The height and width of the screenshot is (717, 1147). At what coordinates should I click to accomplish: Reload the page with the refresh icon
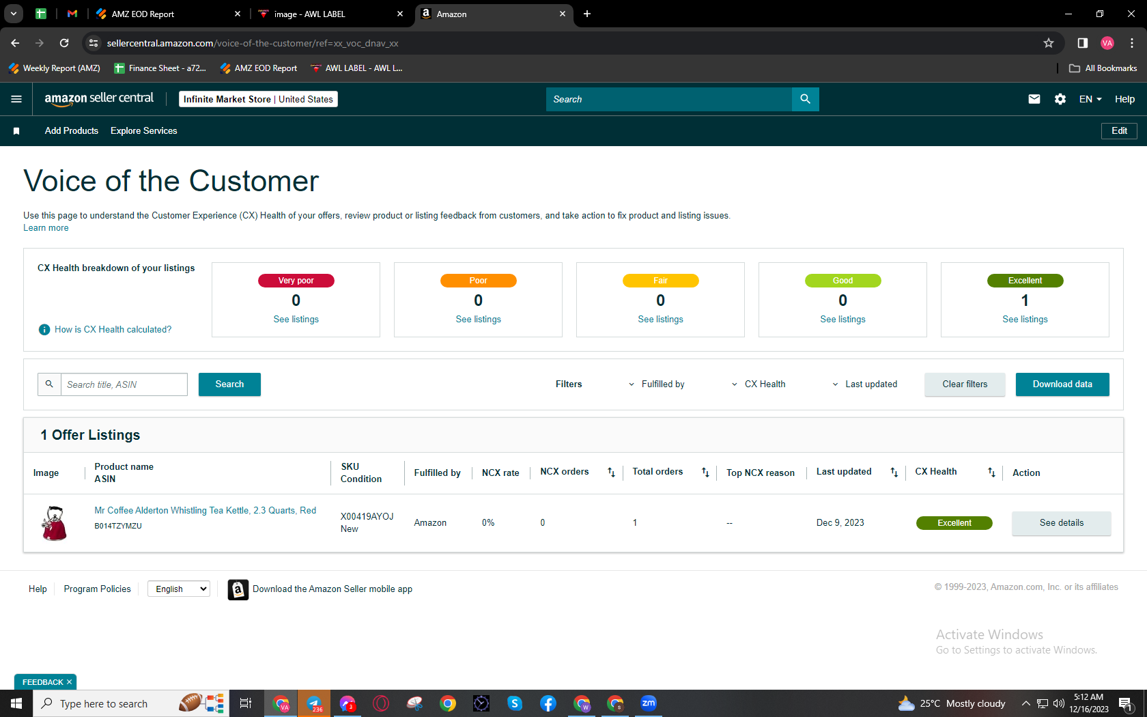[64, 43]
